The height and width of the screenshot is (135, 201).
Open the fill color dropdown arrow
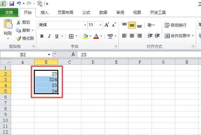point(90,36)
